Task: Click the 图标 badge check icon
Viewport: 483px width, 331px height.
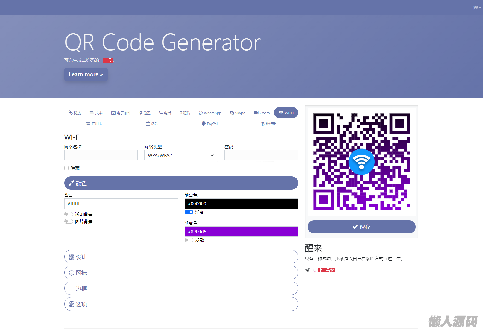Action: [72, 273]
